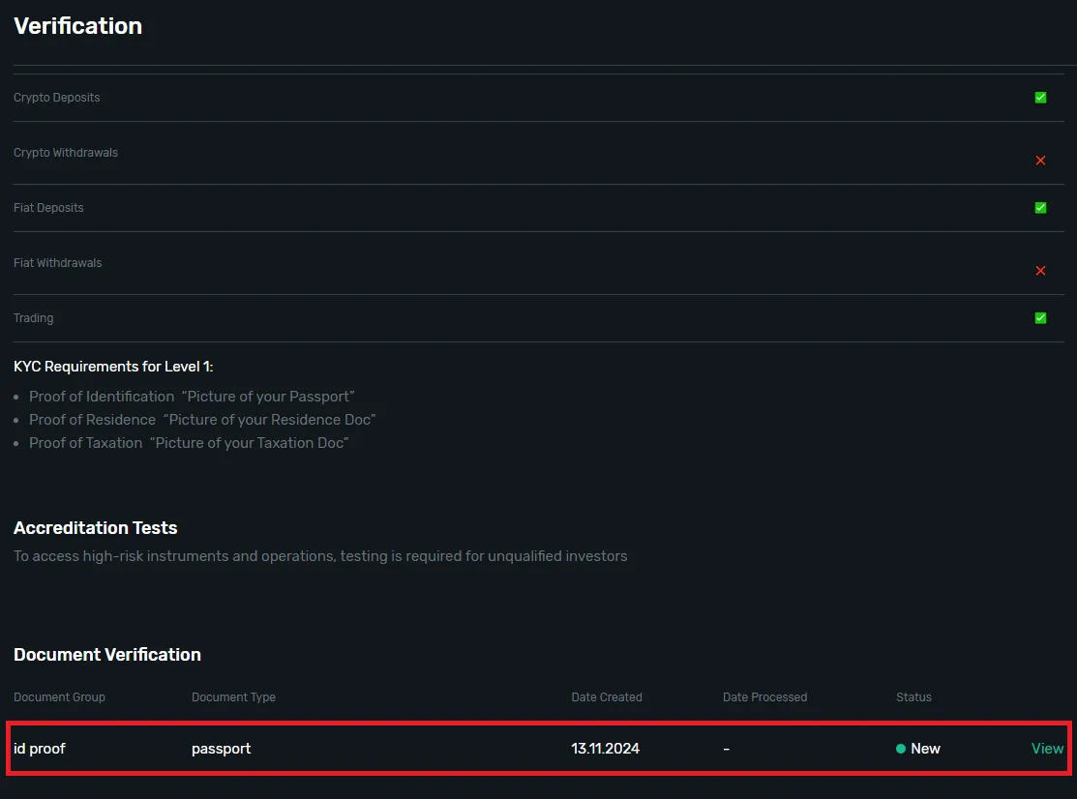The width and height of the screenshot is (1077, 799).
Task: Click the green checkmark for Fiat Deposits
Action: pyautogui.click(x=1040, y=208)
